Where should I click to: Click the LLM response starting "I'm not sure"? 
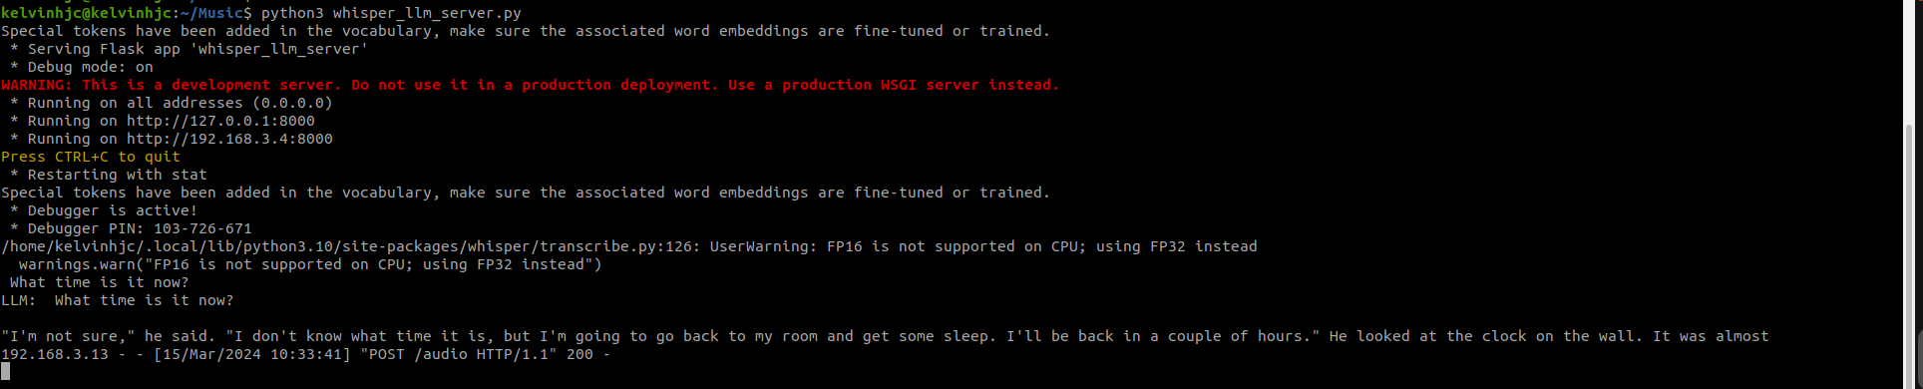point(885,336)
